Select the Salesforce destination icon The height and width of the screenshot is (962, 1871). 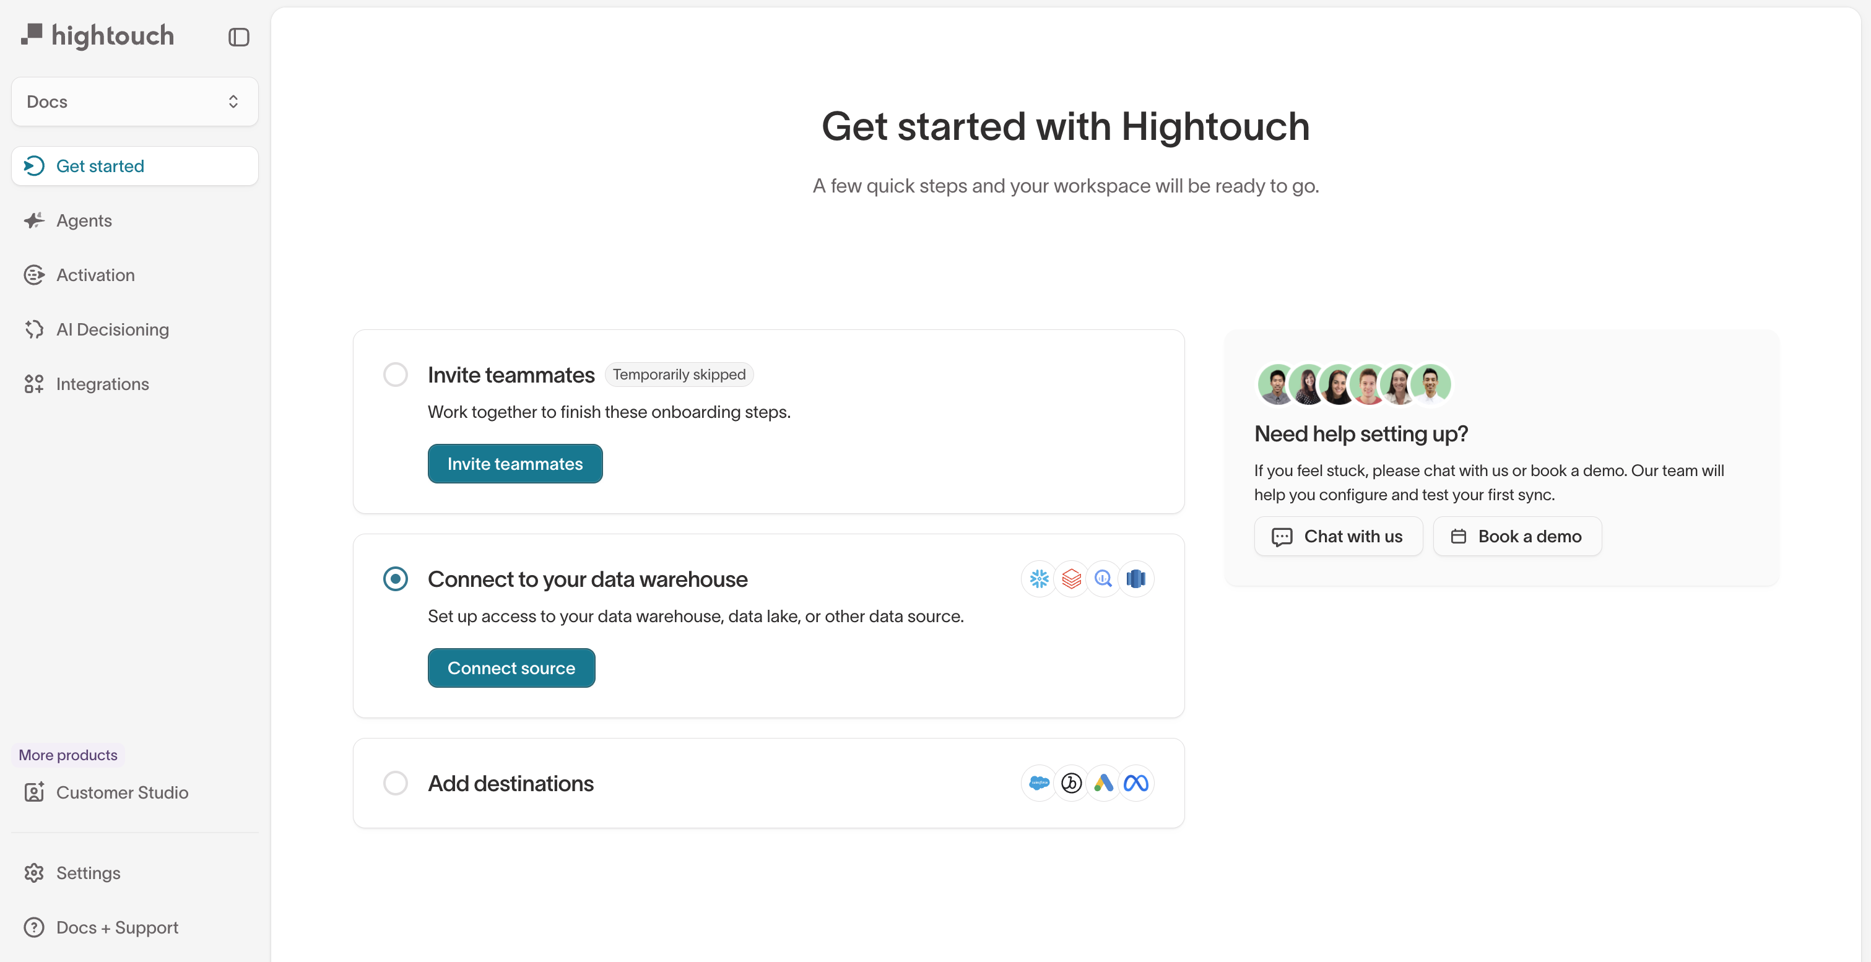(1039, 782)
